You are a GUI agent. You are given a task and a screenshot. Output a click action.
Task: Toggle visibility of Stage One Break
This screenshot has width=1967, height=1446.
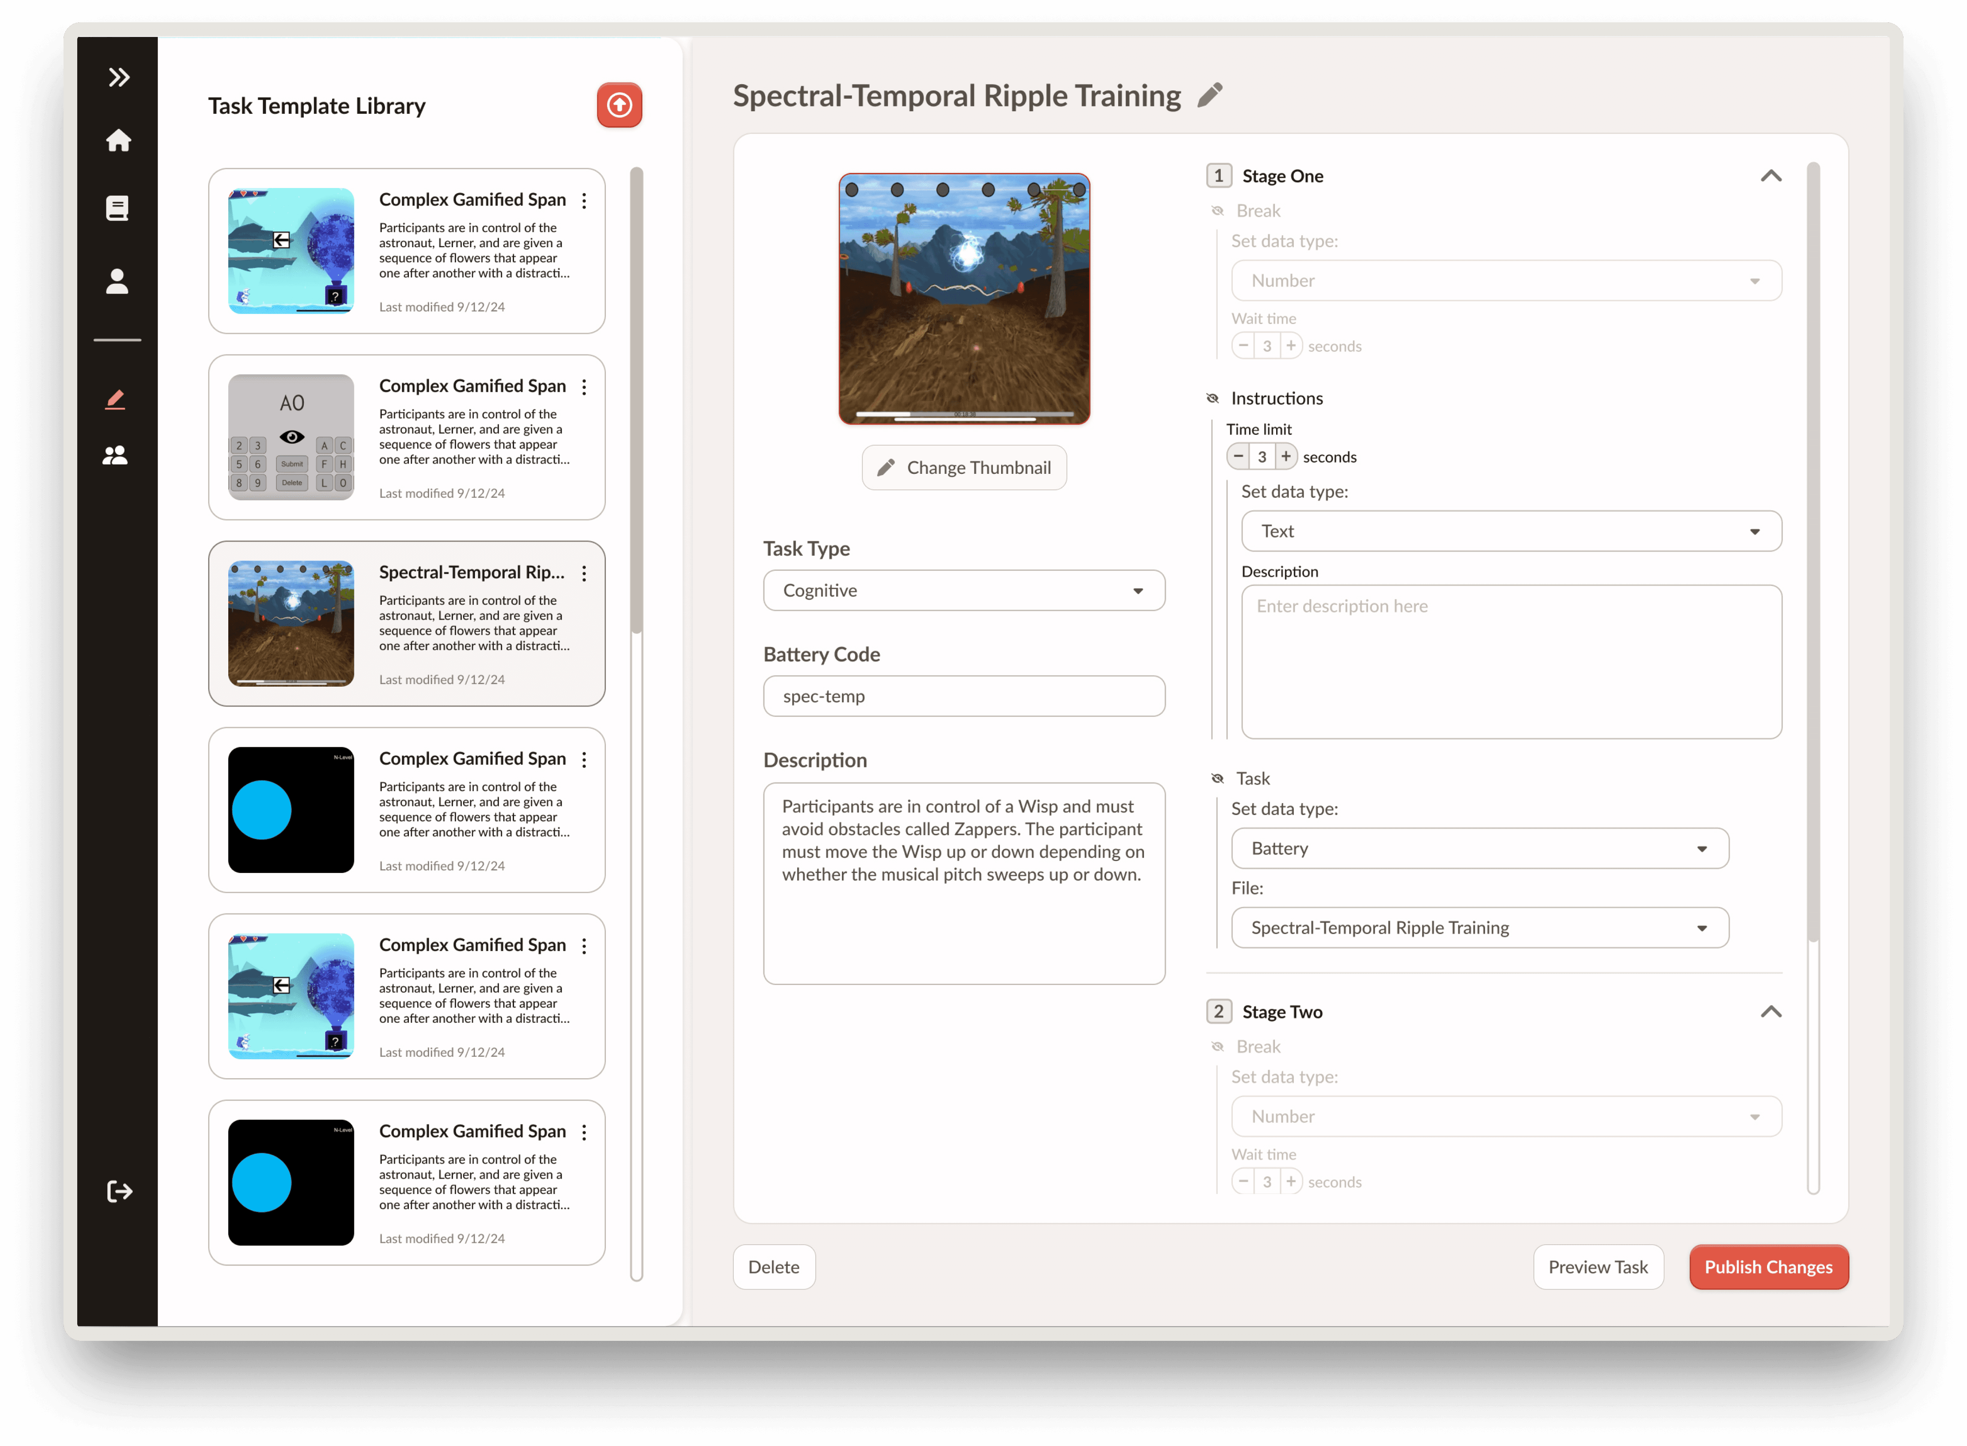[x=1216, y=211]
